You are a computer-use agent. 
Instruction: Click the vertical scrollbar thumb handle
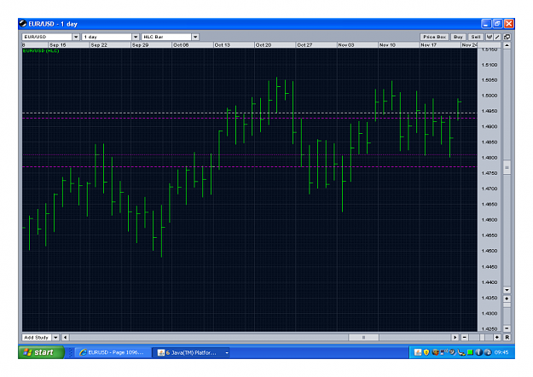pos(507,167)
